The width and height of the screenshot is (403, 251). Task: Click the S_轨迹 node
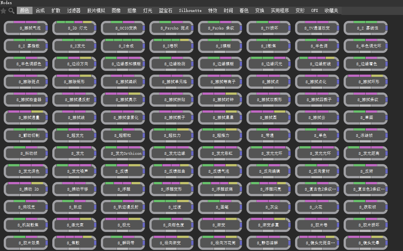pos(74,207)
